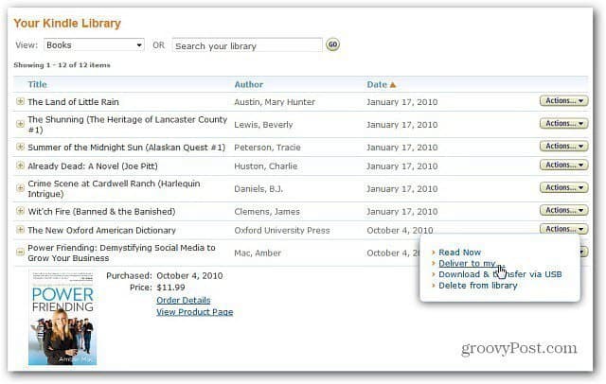The image size is (606, 384).
Task: Click the Search your library field
Action: (247, 45)
